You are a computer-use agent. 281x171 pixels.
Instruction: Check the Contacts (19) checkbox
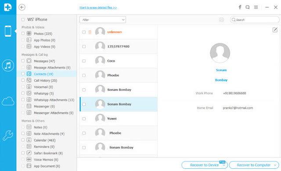[23, 74]
